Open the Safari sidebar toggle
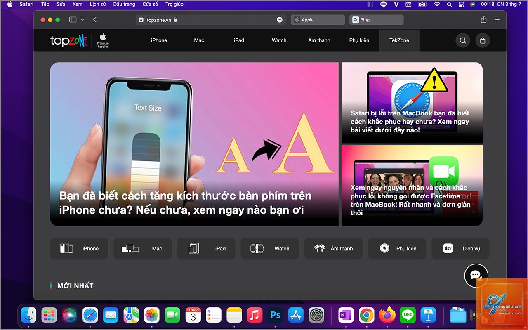528x330 pixels. coord(73,20)
